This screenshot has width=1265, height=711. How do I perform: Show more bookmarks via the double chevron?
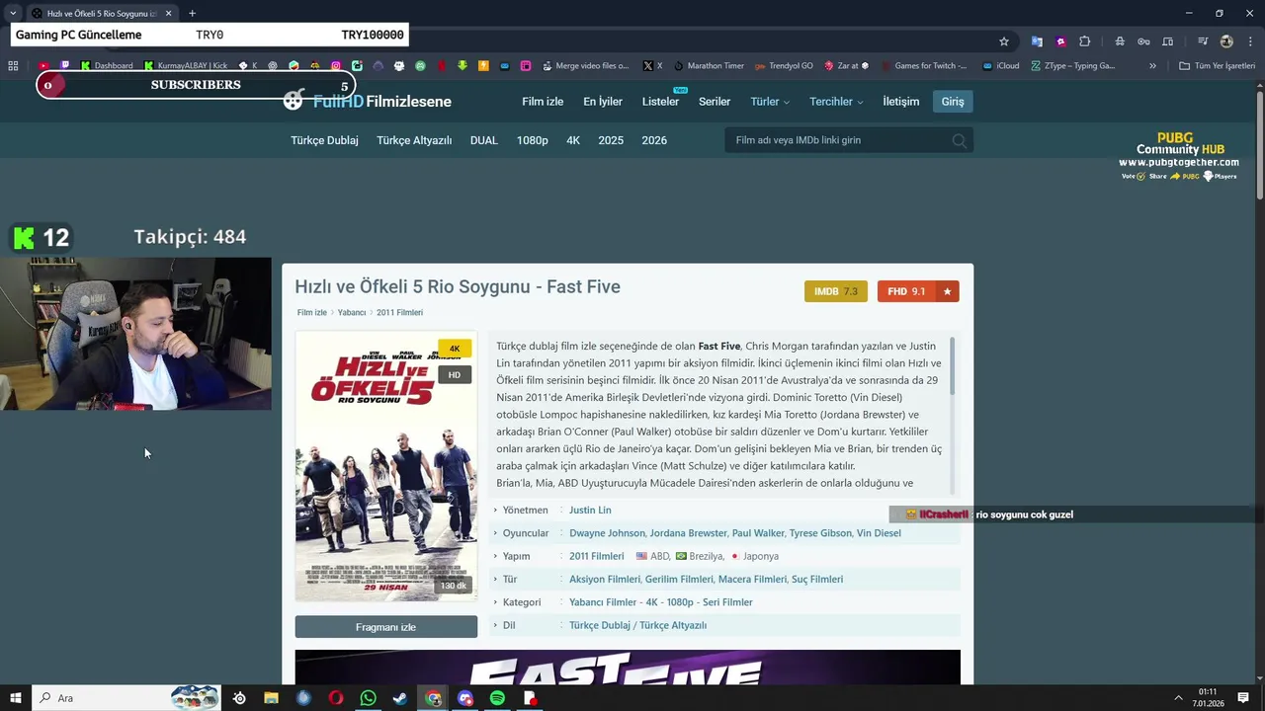pos(1152,66)
